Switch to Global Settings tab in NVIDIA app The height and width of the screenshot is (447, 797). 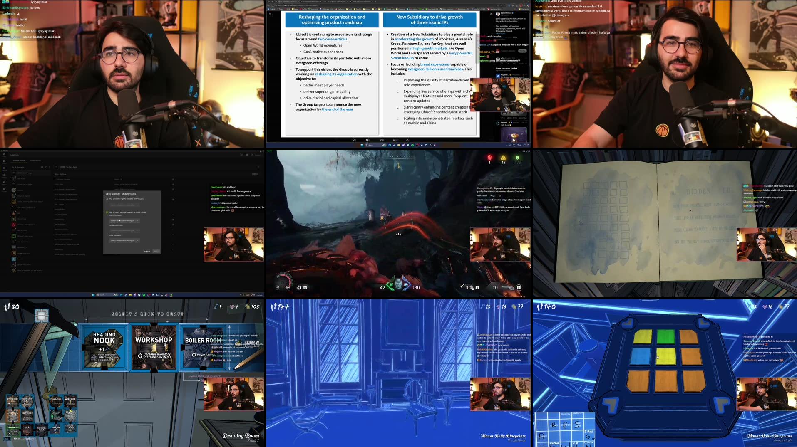pos(35,160)
